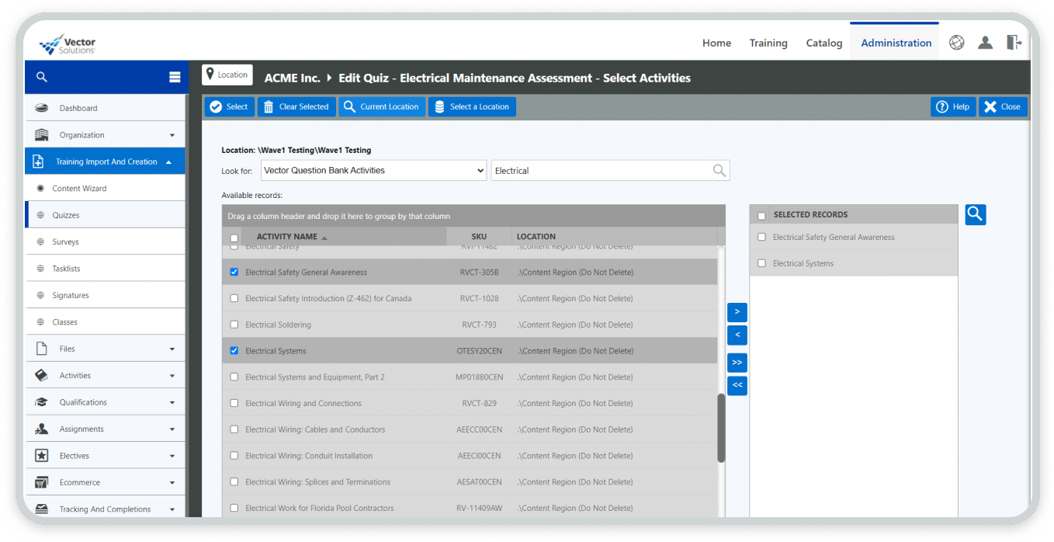This screenshot has width=1054, height=542.
Task: Uncheck Electrical Safety General Awareness in available records
Action: [234, 273]
